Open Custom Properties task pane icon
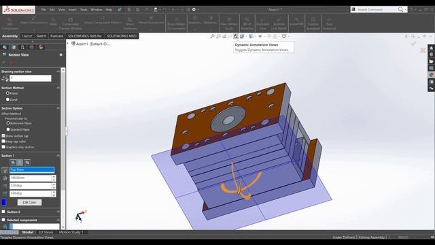 pos(431,82)
